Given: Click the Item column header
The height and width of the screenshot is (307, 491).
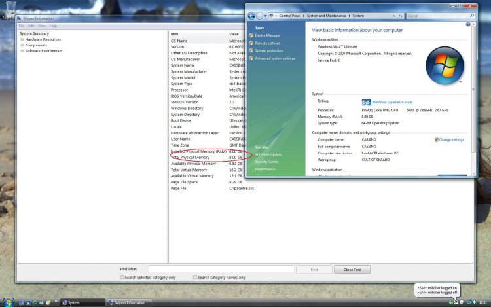Looking at the screenshot, I should coord(198,34).
